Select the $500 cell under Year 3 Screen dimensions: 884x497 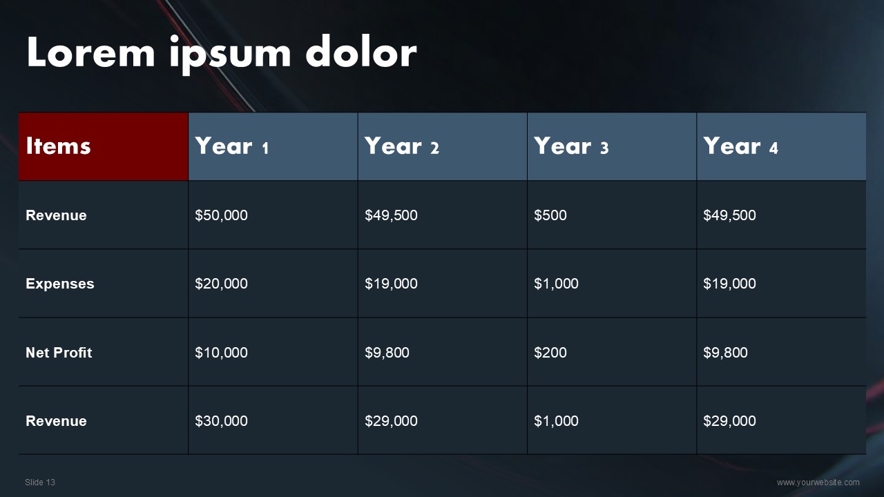tap(550, 215)
